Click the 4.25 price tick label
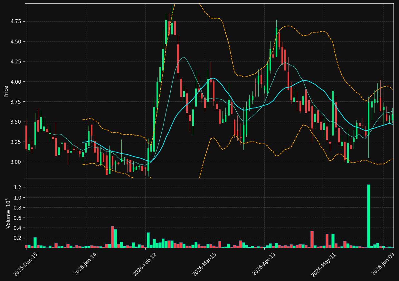399x281 pixels. click(16, 61)
